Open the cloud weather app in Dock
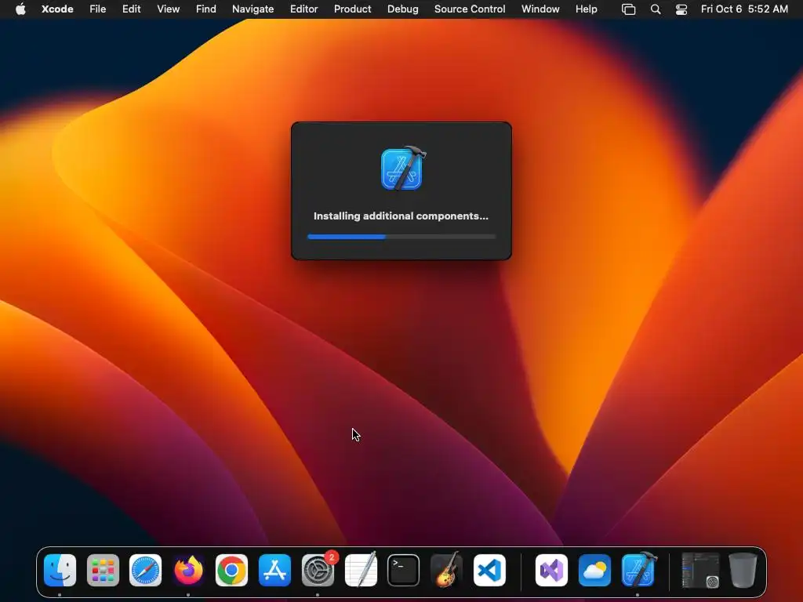 594,571
